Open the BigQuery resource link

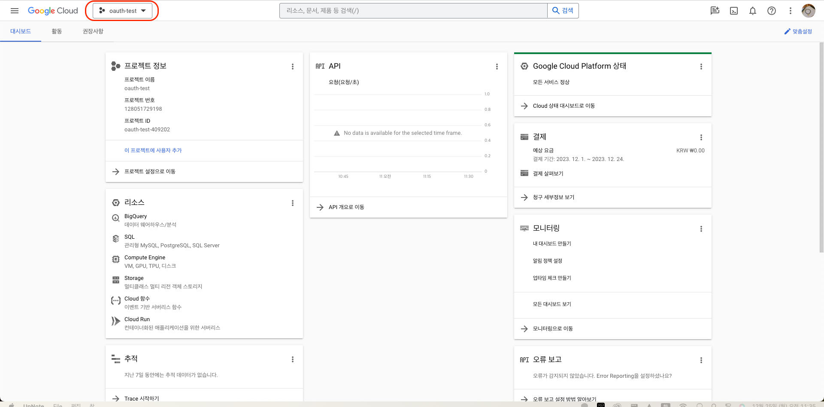[x=136, y=216]
